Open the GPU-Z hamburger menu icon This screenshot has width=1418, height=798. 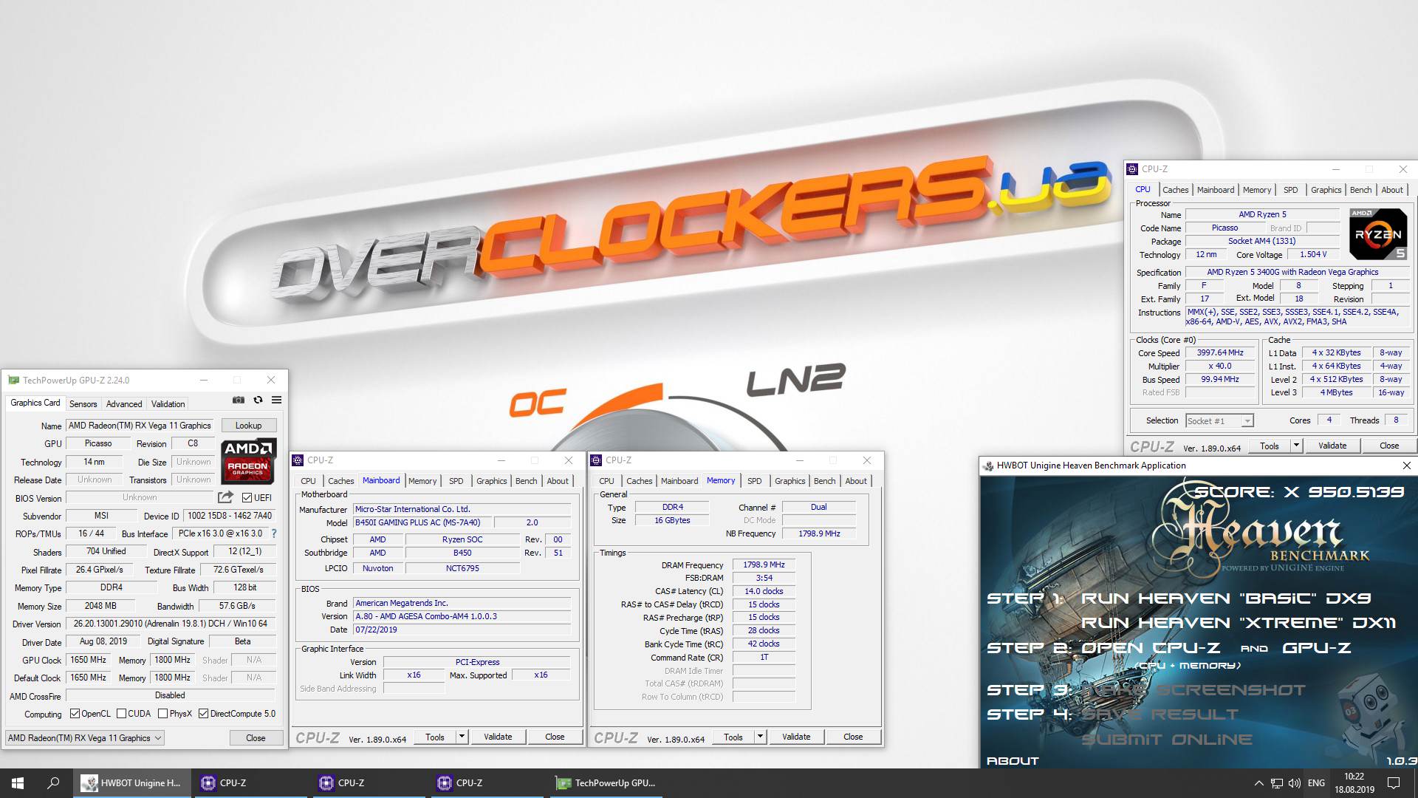tap(276, 400)
